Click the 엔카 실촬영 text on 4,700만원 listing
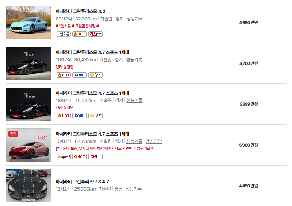 click(x=65, y=67)
